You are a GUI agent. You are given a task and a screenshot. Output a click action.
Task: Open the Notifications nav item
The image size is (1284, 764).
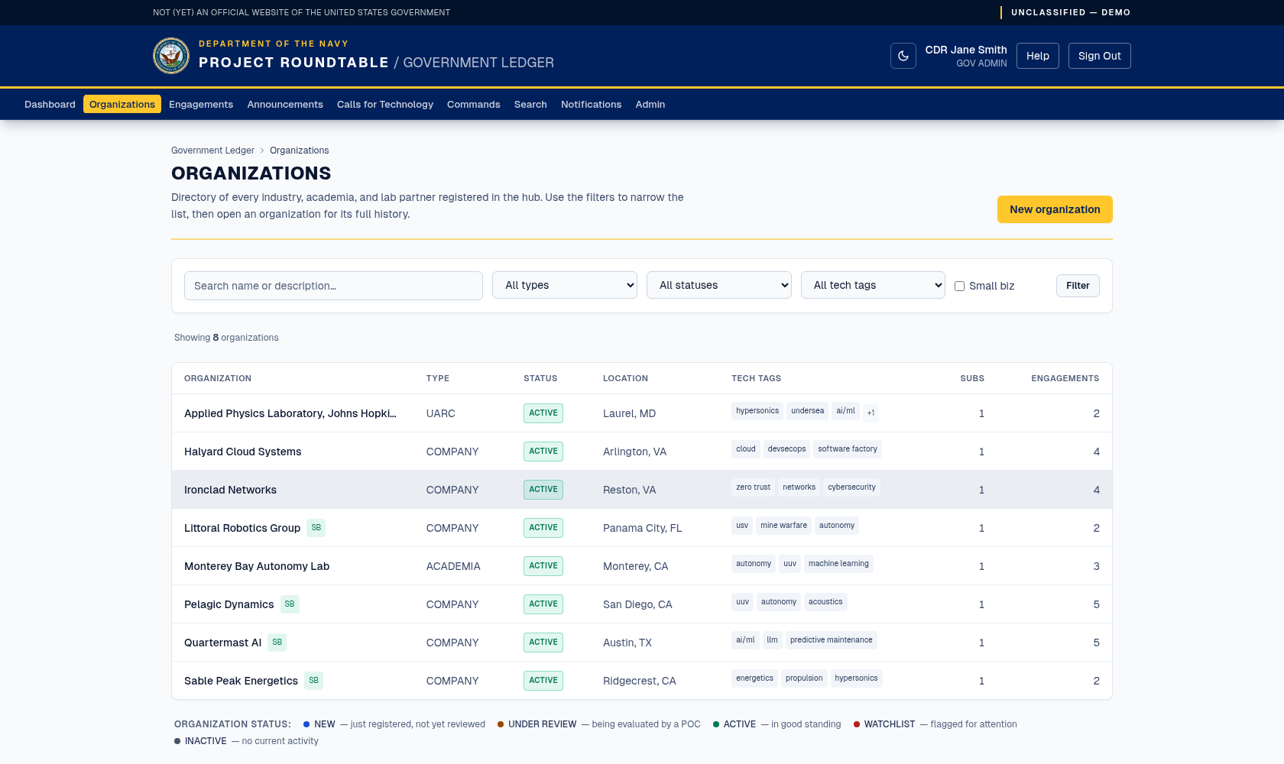click(x=592, y=104)
